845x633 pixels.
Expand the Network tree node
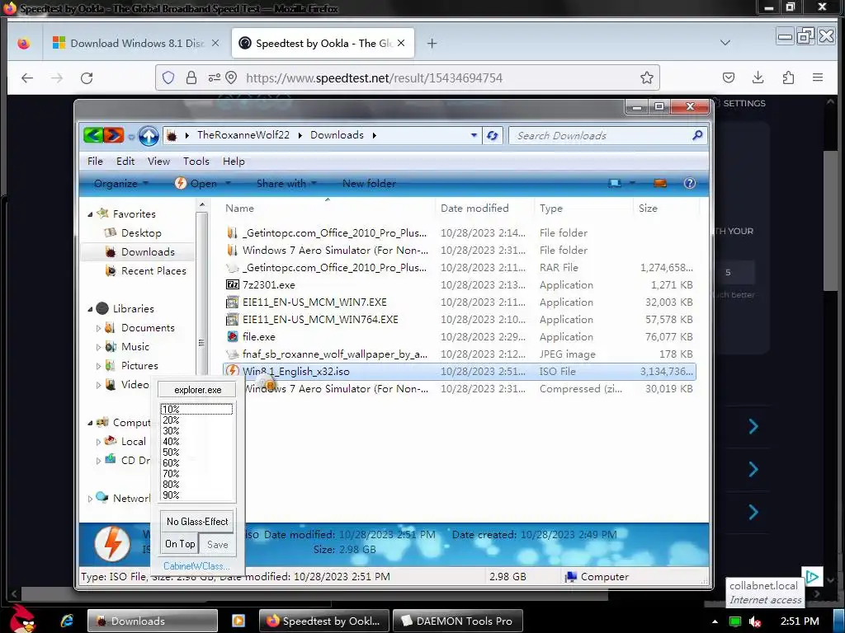click(90, 499)
